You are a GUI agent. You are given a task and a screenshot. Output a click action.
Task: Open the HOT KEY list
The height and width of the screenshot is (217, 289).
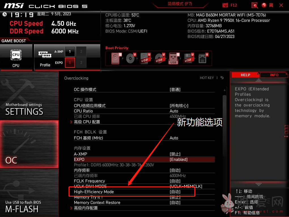[x=207, y=78]
